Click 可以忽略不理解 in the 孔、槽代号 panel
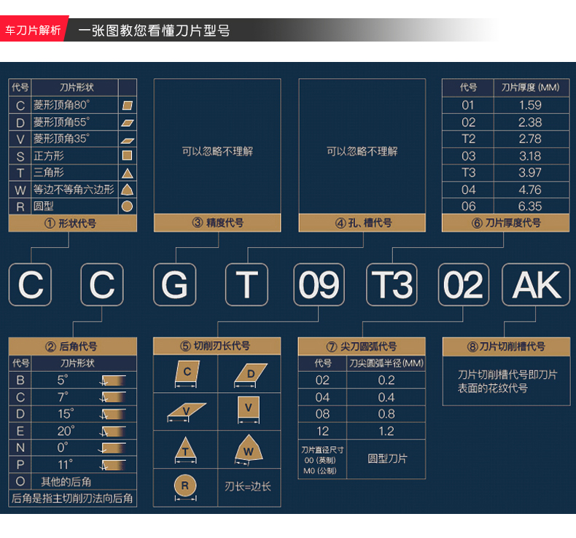 pyautogui.click(x=362, y=152)
